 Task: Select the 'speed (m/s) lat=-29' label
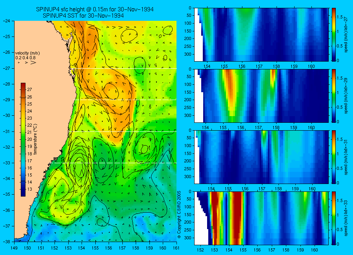(x=346, y=96)
